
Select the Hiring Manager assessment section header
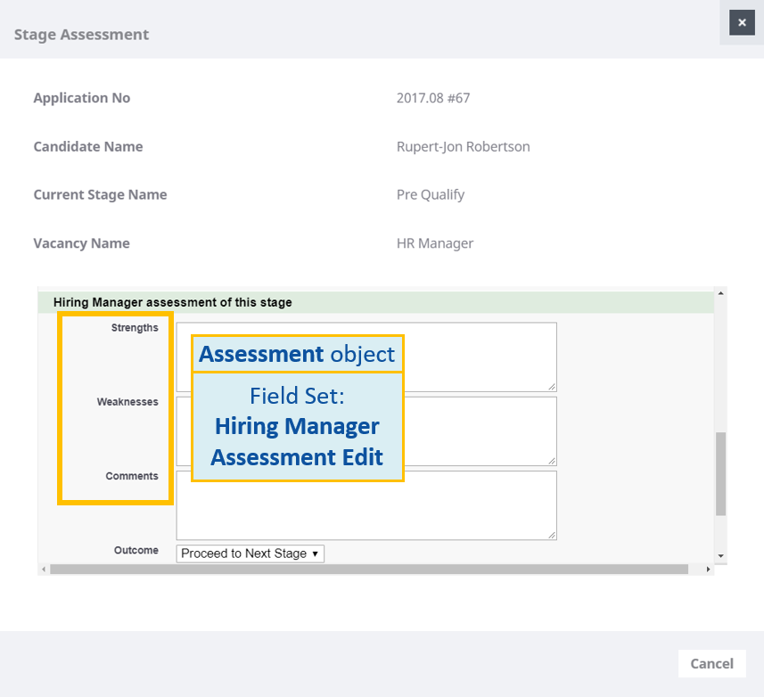(x=173, y=303)
